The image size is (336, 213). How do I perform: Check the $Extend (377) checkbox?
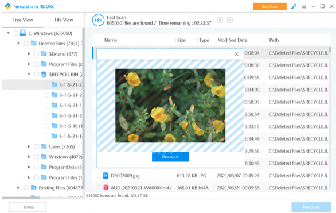point(37,54)
